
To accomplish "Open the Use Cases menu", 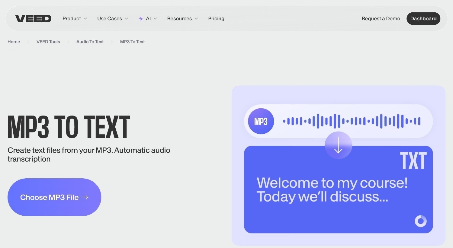I will 113,19.
